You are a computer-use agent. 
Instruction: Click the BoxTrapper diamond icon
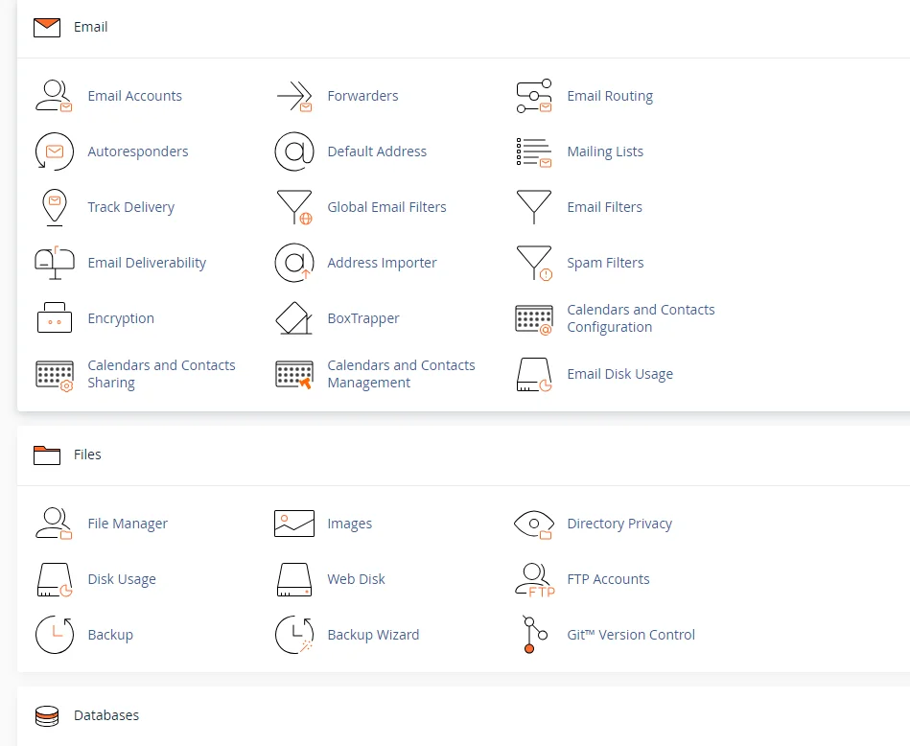coord(293,317)
